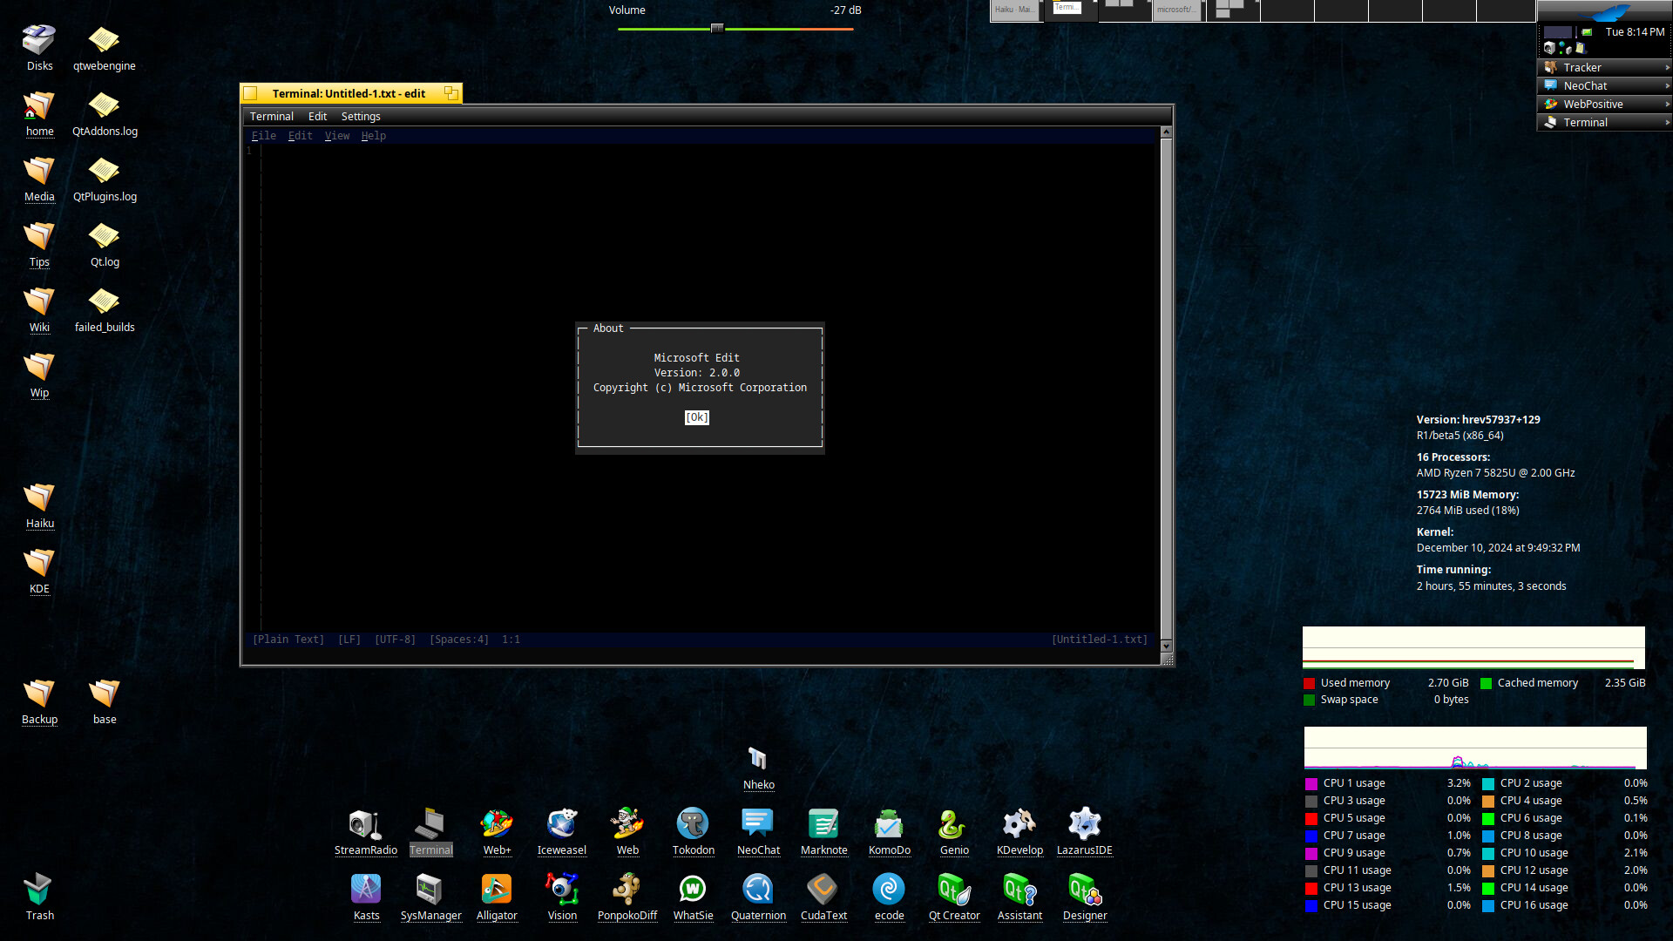Click the Plain Text status bar entry
Image resolution: width=1673 pixels, height=941 pixels.
288,640
